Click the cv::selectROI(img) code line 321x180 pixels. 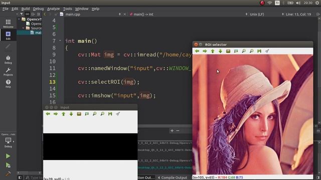point(108,82)
